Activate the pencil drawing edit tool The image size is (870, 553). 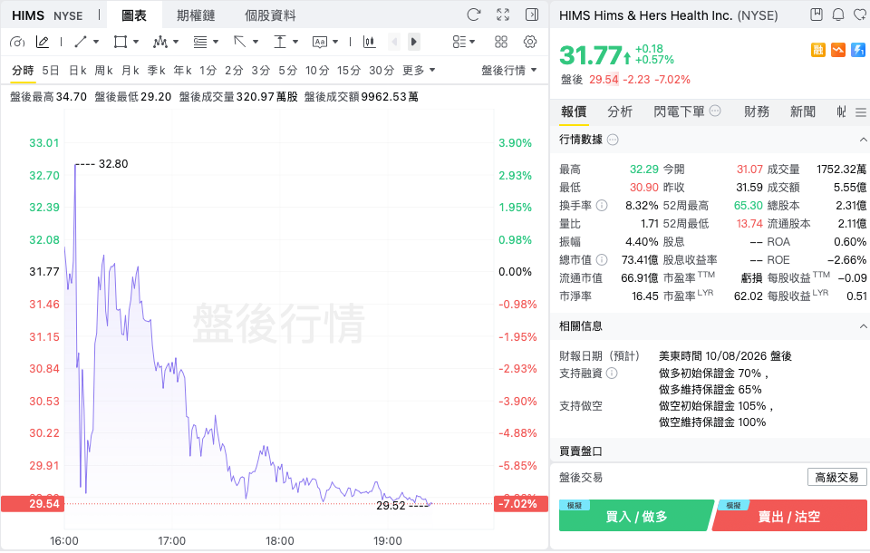pos(43,42)
